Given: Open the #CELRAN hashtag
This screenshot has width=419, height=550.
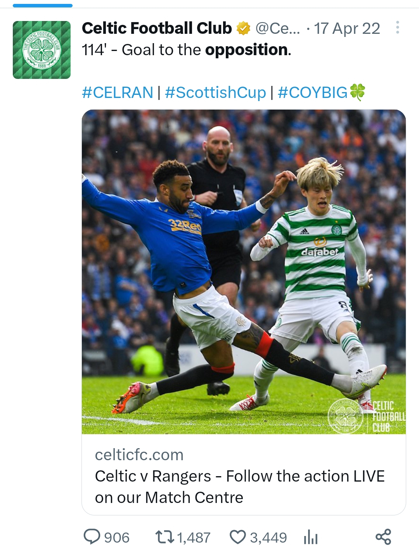Looking at the screenshot, I should [118, 93].
